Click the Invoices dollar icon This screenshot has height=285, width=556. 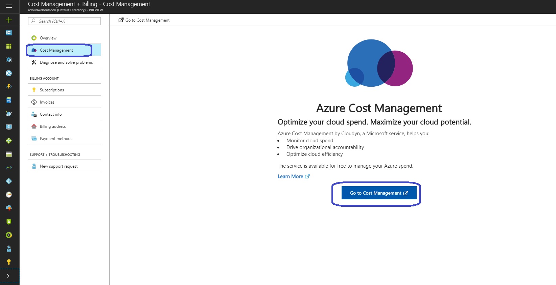(34, 102)
